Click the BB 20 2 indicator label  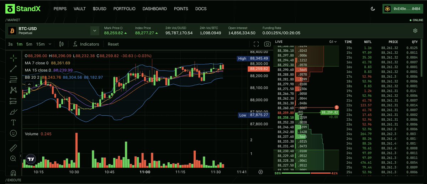pos(32,77)
